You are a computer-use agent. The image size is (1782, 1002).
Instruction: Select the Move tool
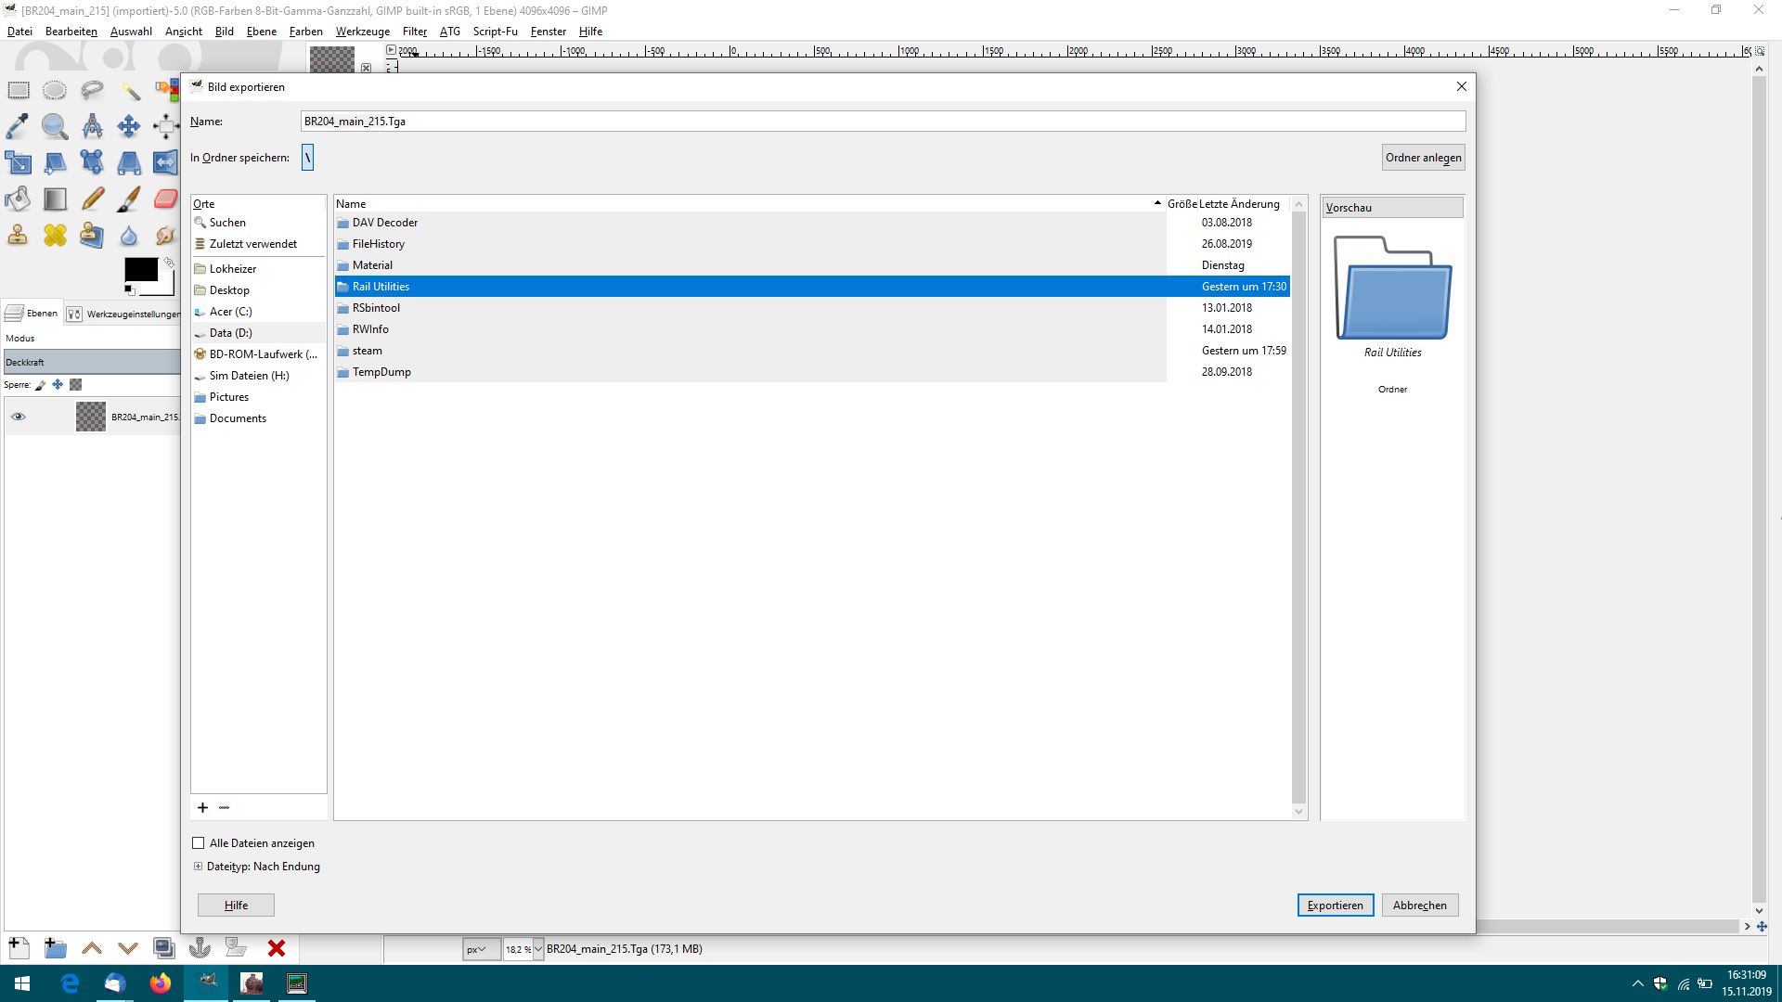[x=128, y=126]
